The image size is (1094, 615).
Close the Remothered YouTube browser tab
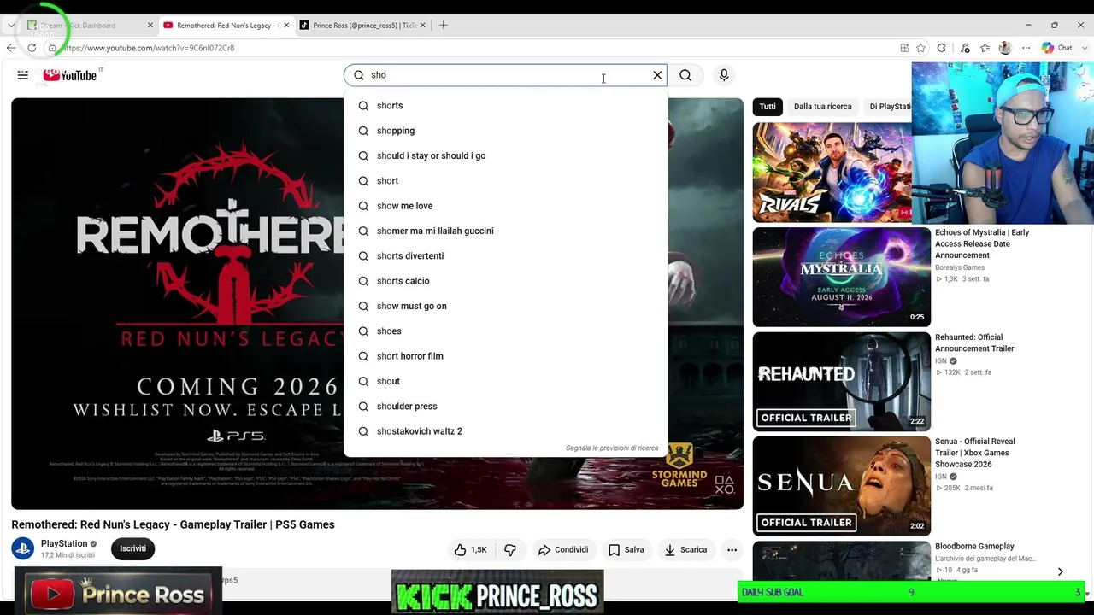(x=286, y=26)
